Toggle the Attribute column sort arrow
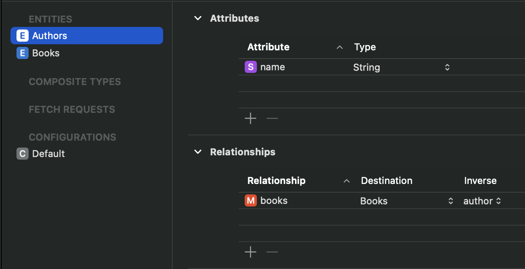This screenshot has width=525, height=269. coord(340,47)
